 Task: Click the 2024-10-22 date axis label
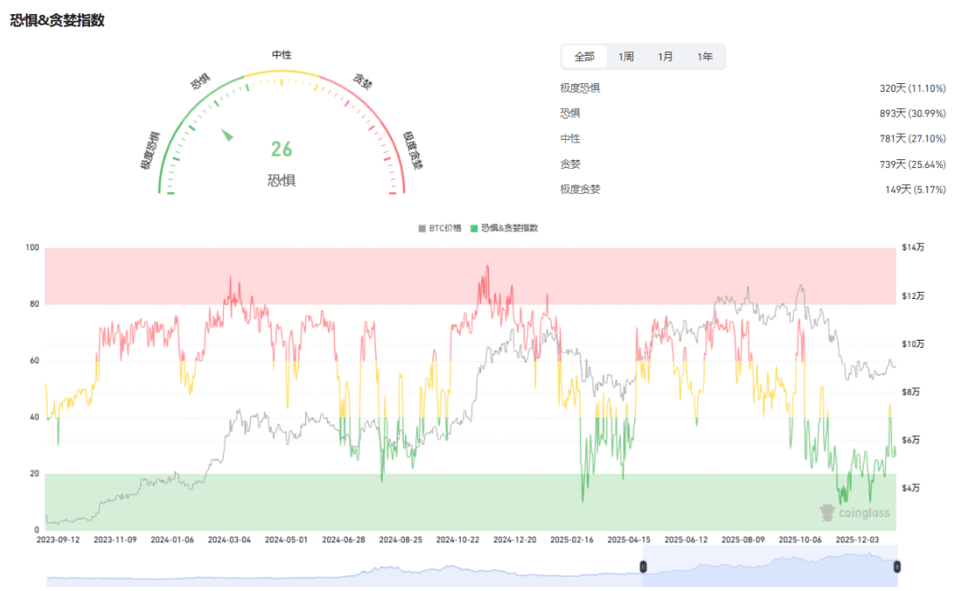[457, 540]
